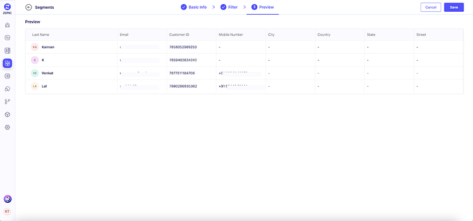Open the overlapping shapes sidebar icon

[8, 89]
